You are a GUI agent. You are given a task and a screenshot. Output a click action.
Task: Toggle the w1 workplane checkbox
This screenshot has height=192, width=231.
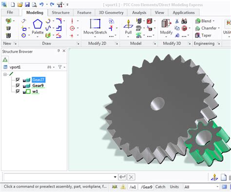(x=18, y=92)
